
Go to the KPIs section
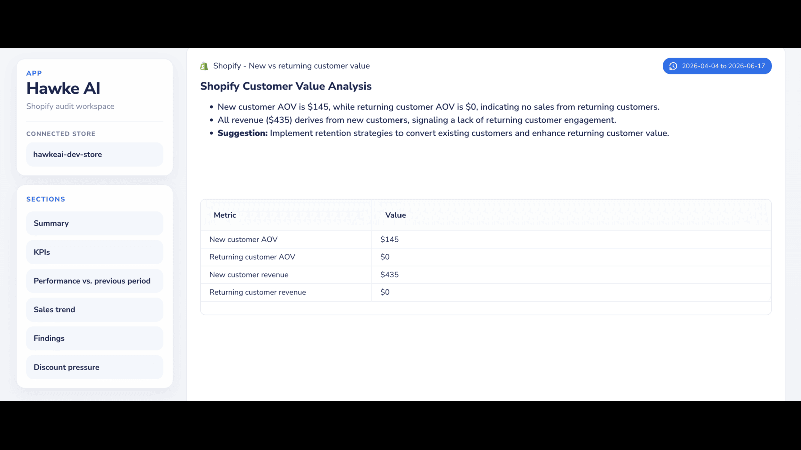95,252
